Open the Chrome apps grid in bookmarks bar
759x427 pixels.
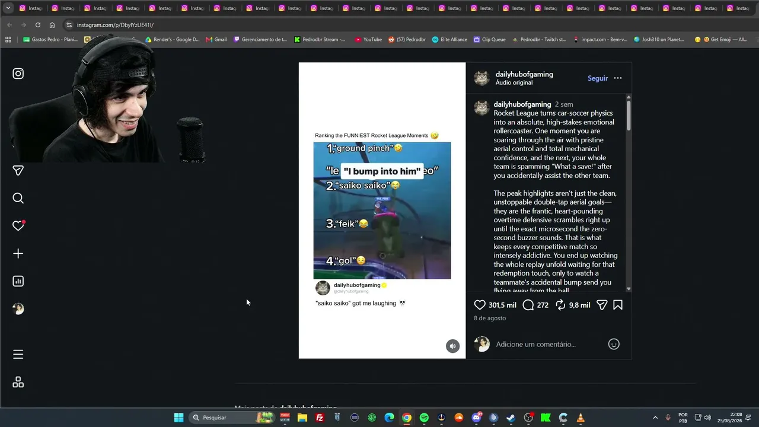pyautogui.click(x=8, y=40)
